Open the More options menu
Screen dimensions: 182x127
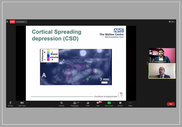130,103
